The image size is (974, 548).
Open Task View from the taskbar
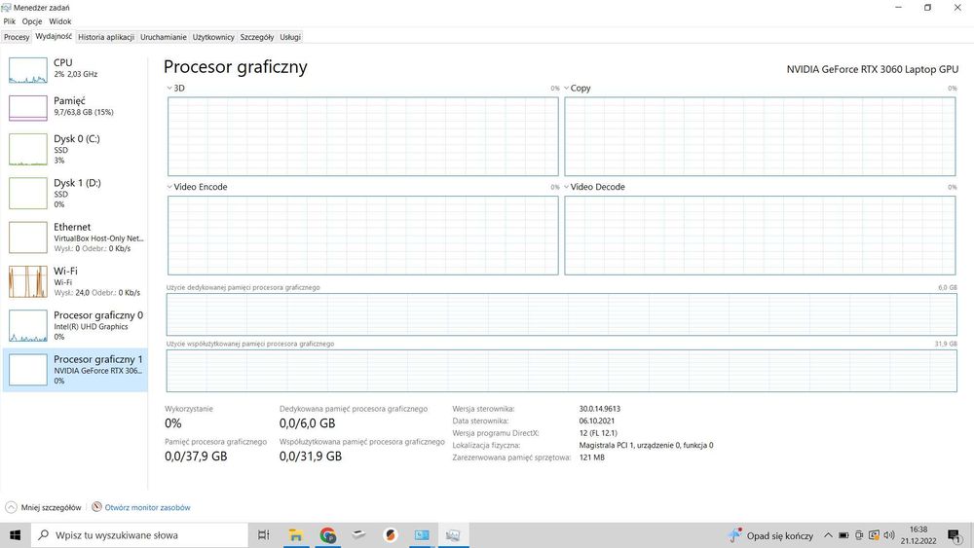point(263,535)
